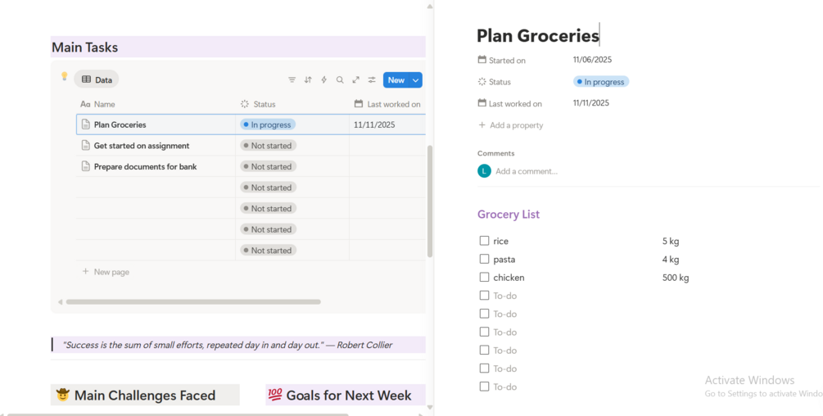Click the Status column header
The image size is (823, 416).
tap(264, 104)
